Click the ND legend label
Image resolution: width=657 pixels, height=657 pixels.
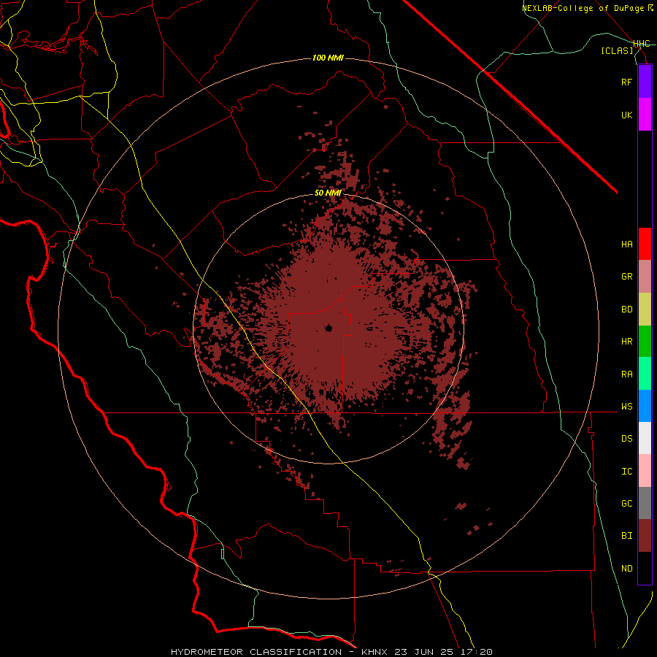click(626, 569)
